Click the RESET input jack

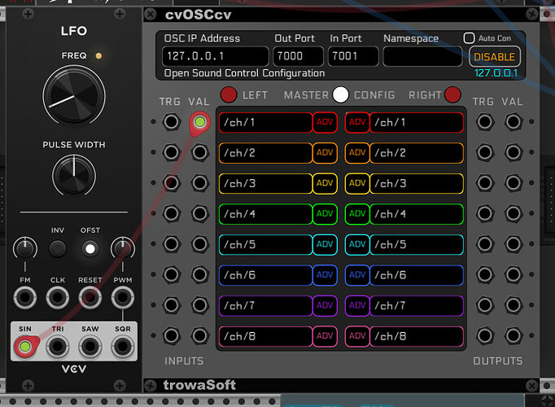90,300
